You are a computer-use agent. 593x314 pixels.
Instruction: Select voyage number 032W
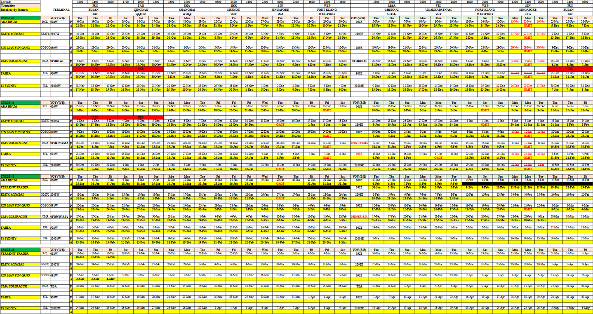click(59, 253)
